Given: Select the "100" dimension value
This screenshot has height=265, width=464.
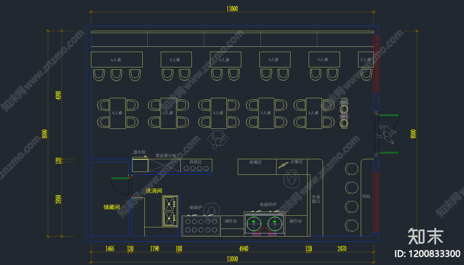Looking at the screenshot, I should click(x=179, y=248).
